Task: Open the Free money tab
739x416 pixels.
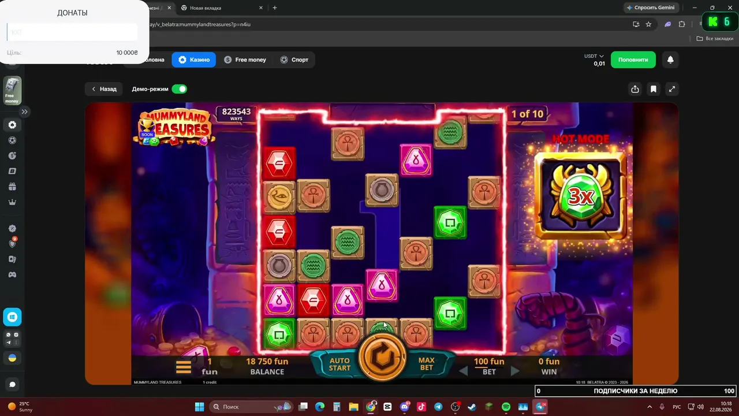Action: click(x=245, y=60)
